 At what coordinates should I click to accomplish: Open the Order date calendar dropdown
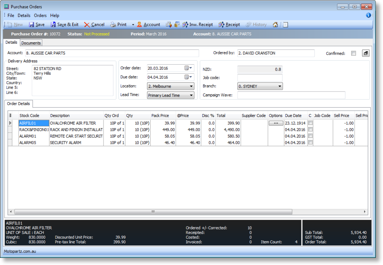tap(189, 68)
